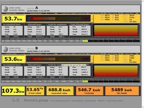
Task: Click the 5489 kwh This Month box
Action: tap(122, 91)
